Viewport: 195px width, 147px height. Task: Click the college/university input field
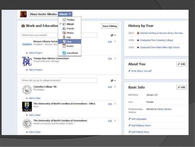[59, 80]
